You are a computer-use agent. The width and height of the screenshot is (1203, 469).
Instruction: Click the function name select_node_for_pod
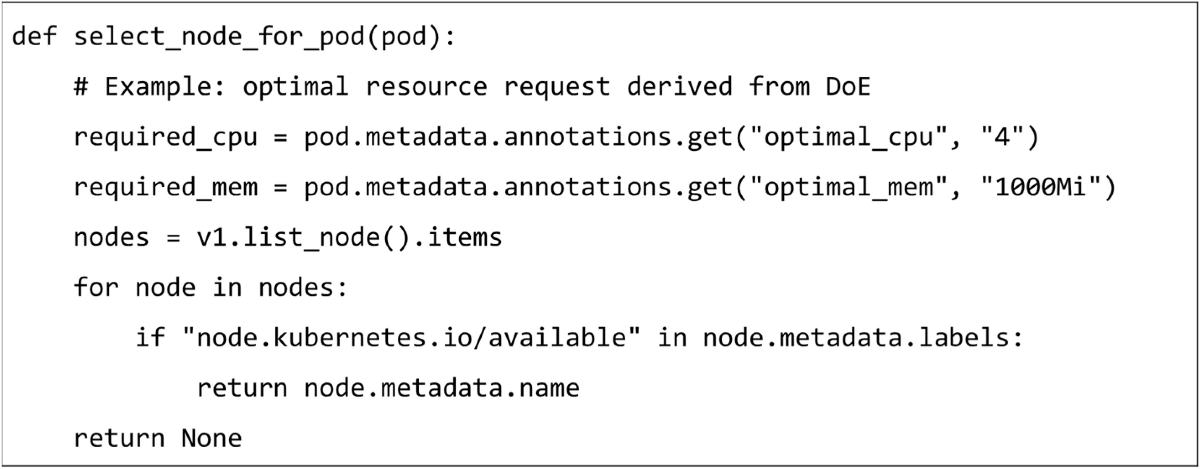tap(219, 37)
